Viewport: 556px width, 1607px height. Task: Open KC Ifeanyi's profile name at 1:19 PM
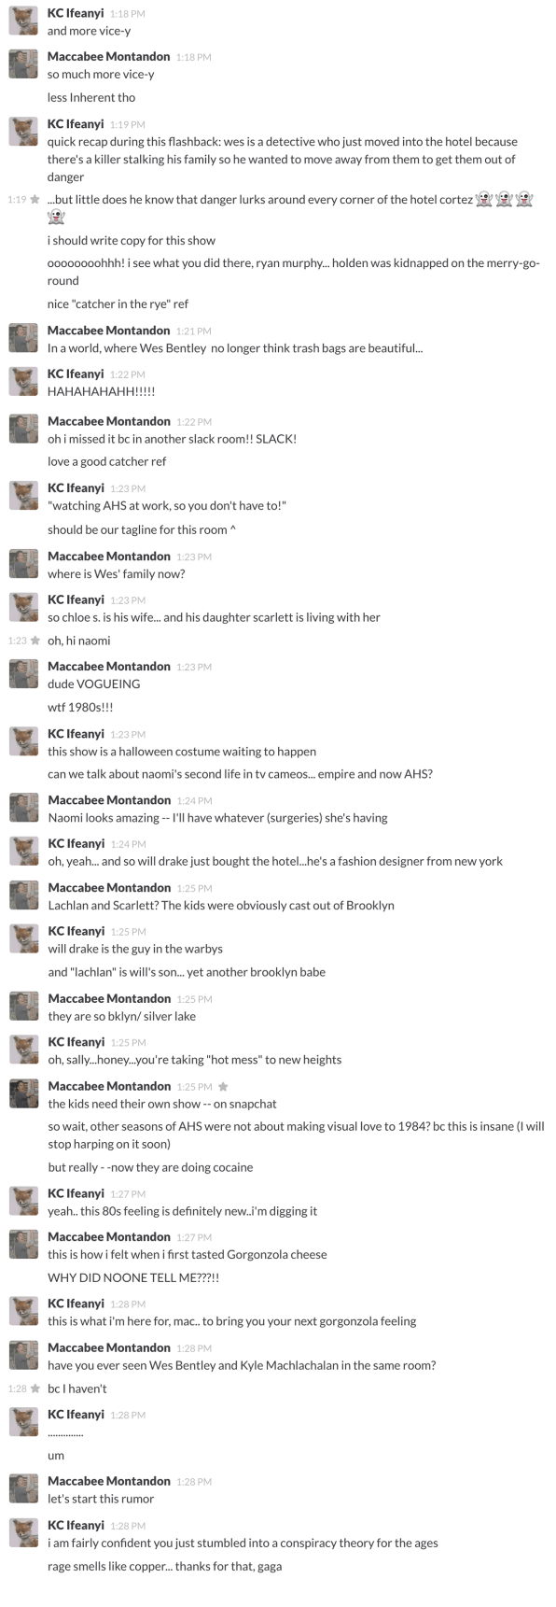click(76, 124)
